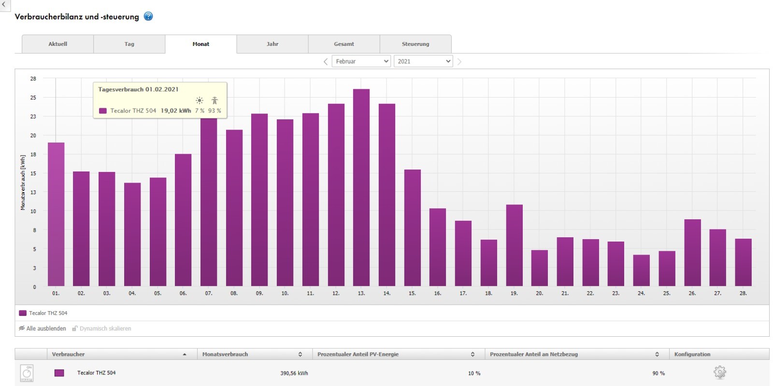Enable Dynamisch skalieren option
Screen dimensions: 773x386
coord(102,329)
